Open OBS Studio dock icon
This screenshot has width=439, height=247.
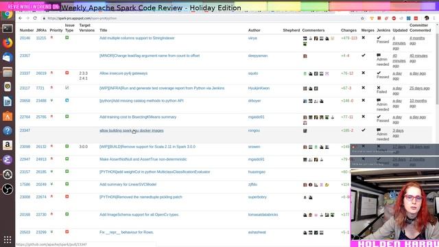pos(8,189)
